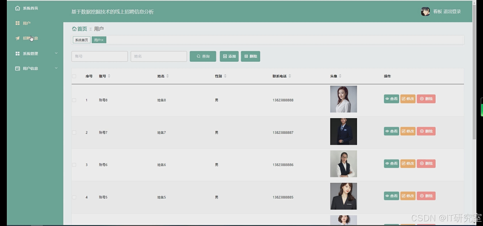
Task: Open the 系统首页 sidebar home icon
Action: pos(17,8)
